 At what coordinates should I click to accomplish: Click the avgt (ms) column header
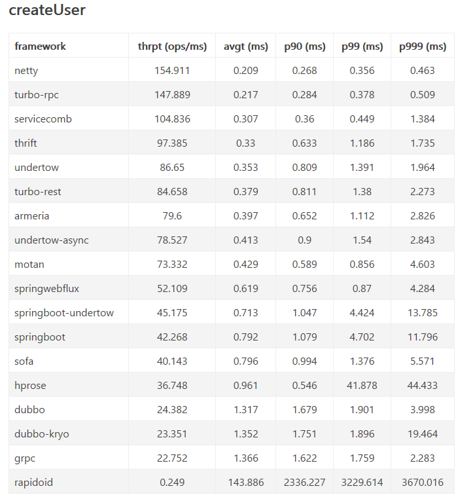[246, 46]
